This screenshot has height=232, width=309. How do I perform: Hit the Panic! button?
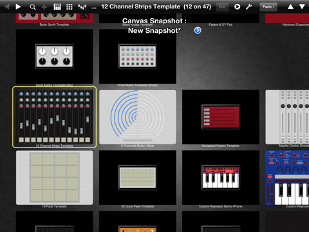[268, 7]
